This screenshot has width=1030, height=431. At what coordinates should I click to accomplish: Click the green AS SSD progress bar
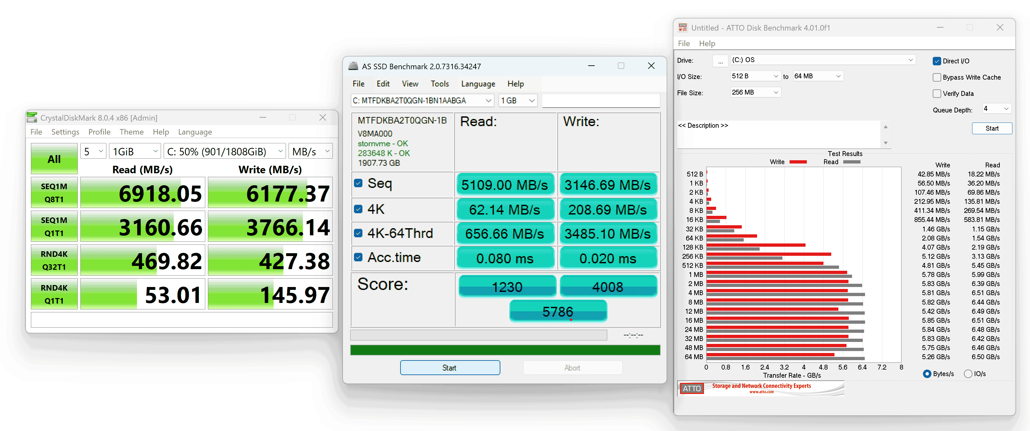[x=505, y=350]
